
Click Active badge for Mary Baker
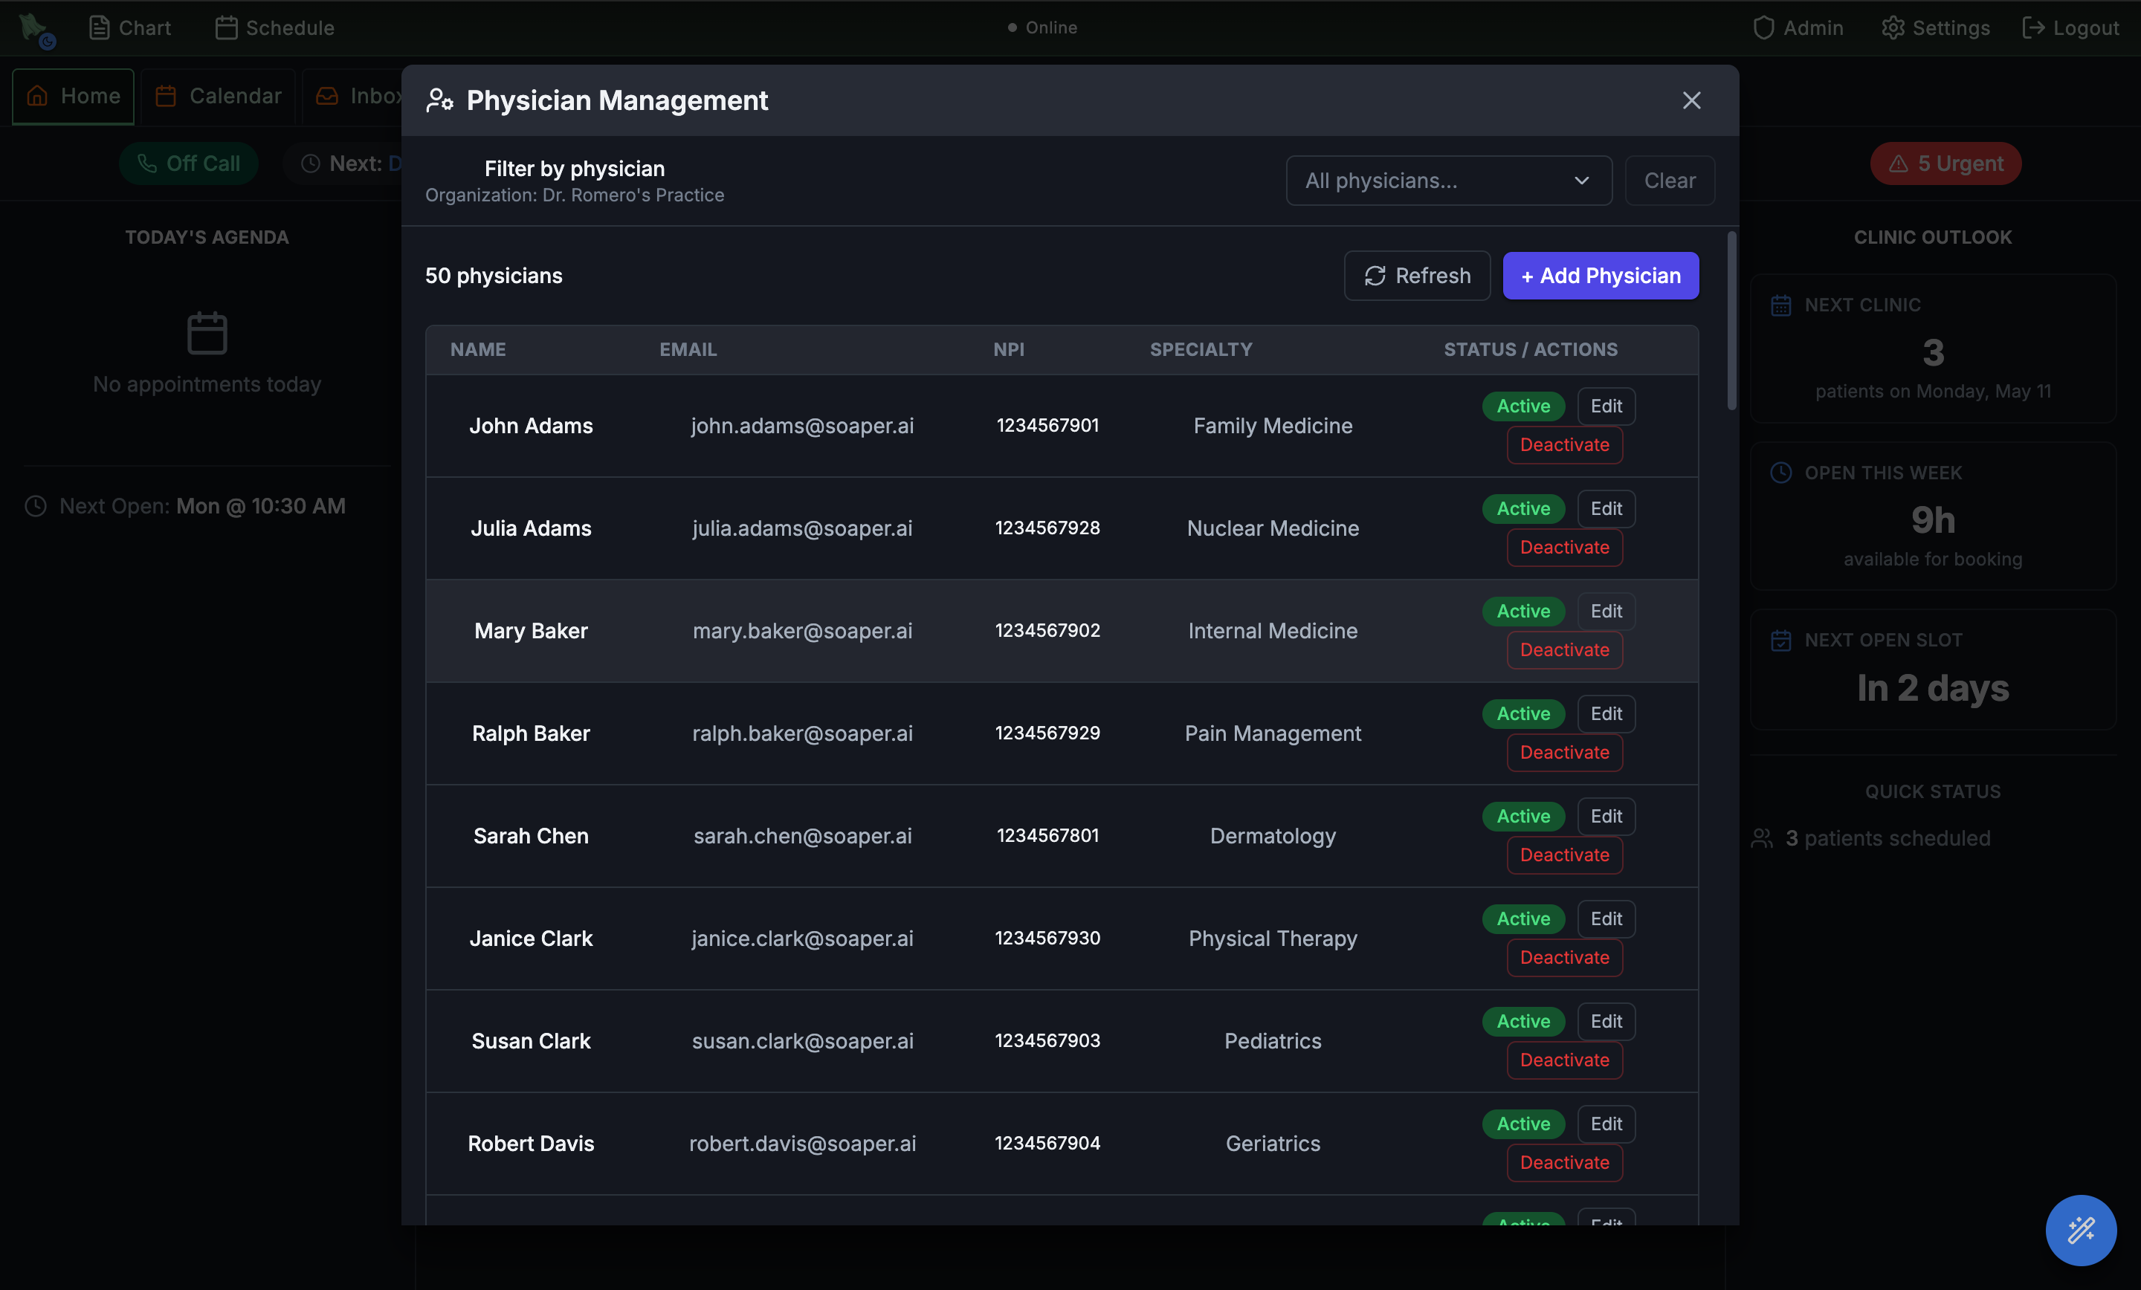[x=1523, y=611]
